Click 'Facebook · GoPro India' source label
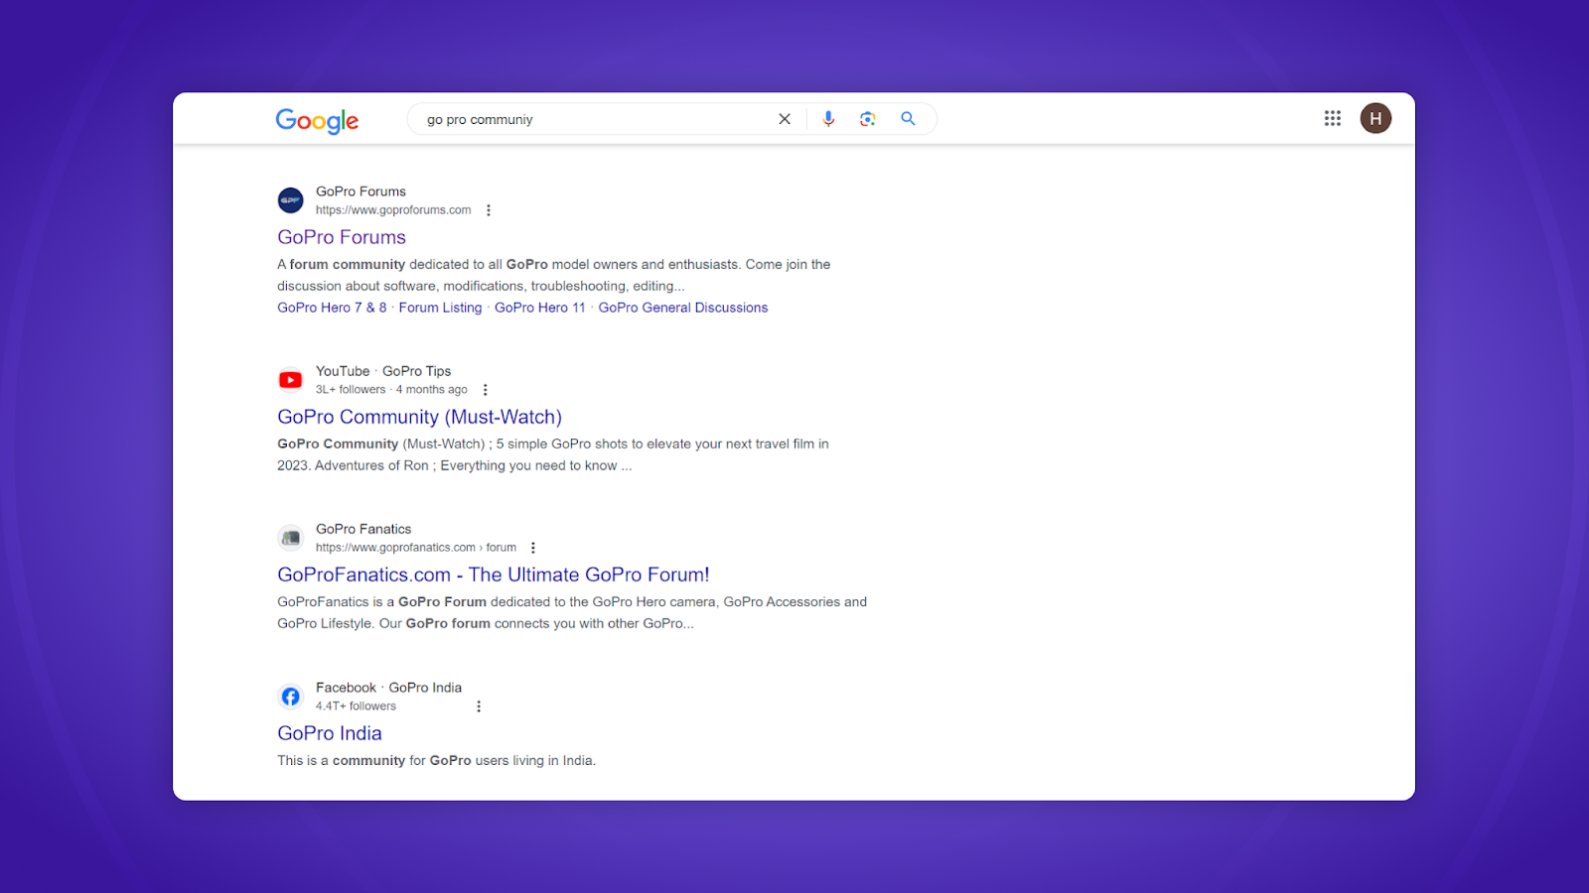 coord(388,688)
